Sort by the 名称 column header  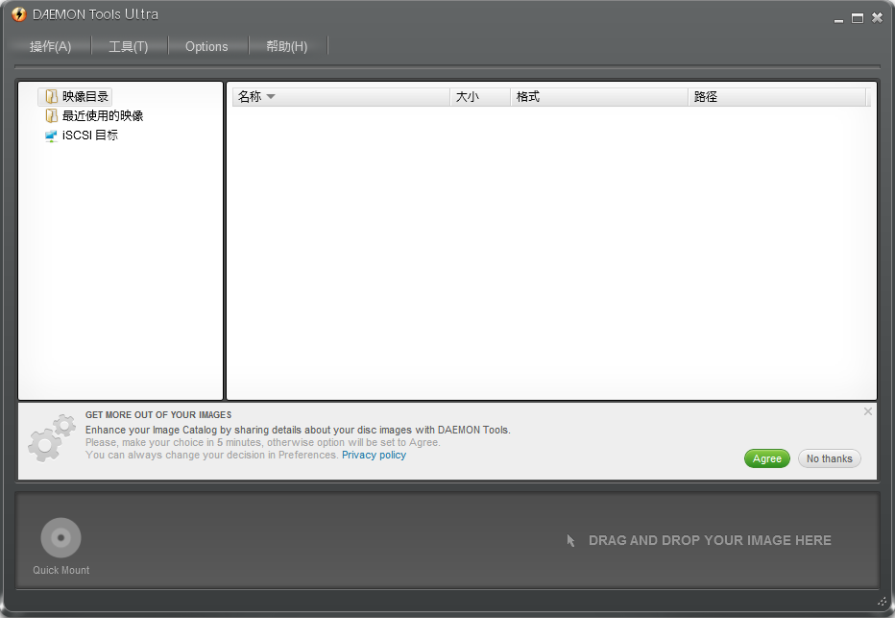click(341, 96)
